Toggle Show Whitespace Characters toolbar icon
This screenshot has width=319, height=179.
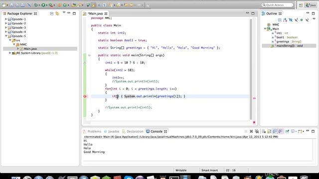[x=104, y=5]
